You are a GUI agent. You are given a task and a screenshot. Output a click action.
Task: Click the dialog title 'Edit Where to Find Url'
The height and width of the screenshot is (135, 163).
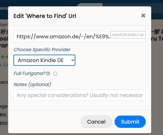(x=45, y=16)
